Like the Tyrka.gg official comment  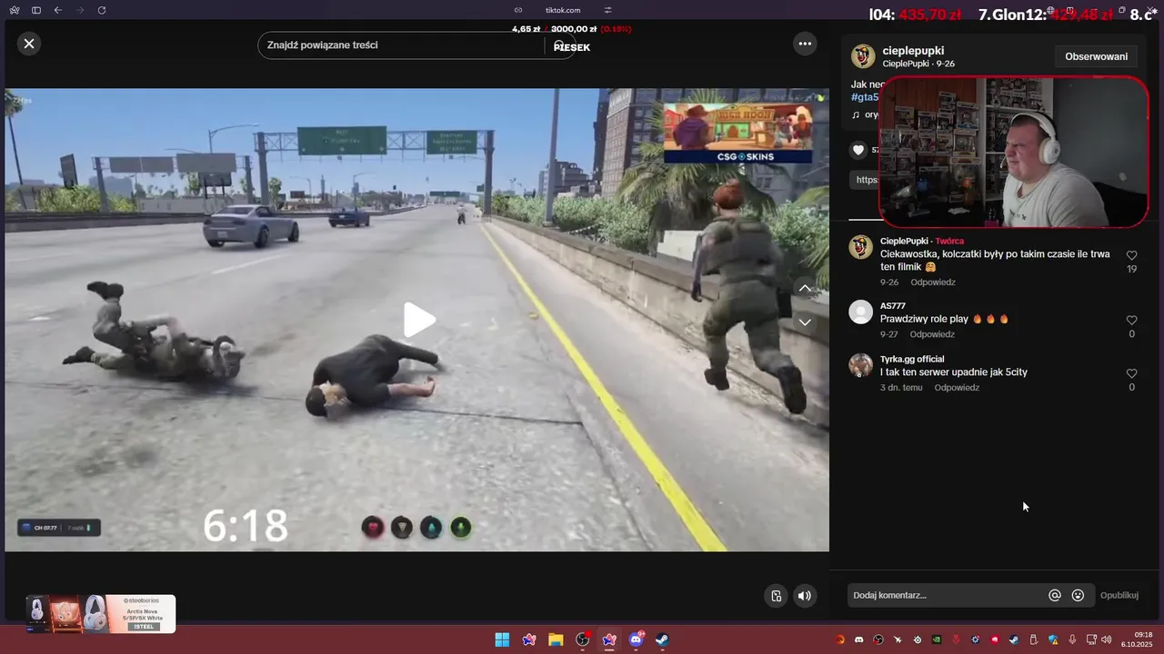(1131, 374)
